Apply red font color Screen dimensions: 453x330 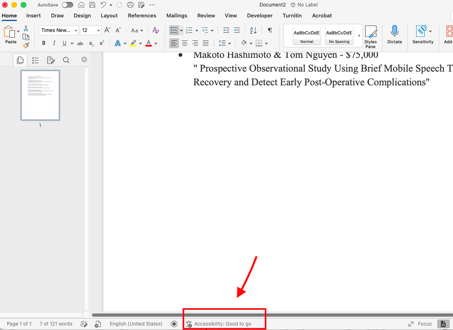(149, 43)
